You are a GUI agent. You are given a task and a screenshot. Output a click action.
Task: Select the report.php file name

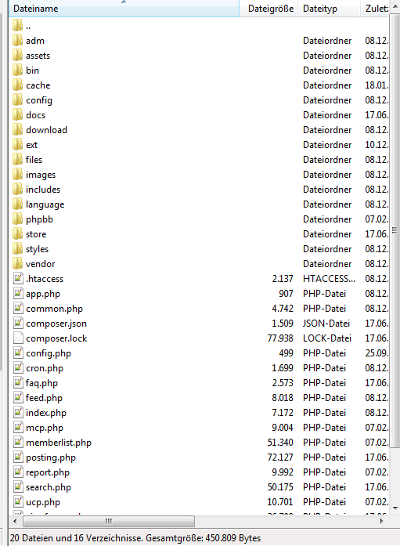(x=48, y=472)
